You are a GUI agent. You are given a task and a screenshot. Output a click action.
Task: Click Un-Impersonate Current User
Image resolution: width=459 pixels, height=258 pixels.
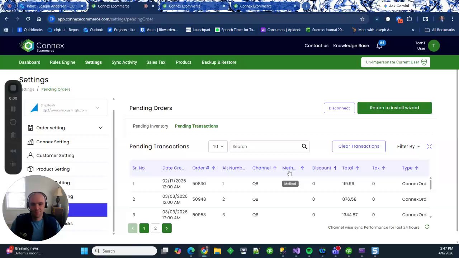click(x=396, y=62)
